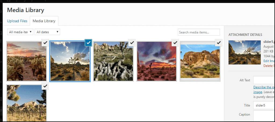Click the Alt Text input field
275x122 pixels.
[264, 80]
